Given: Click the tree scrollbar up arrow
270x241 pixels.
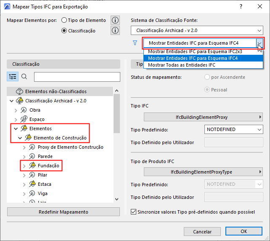Looking at the screenshot, I should [116, 91].
